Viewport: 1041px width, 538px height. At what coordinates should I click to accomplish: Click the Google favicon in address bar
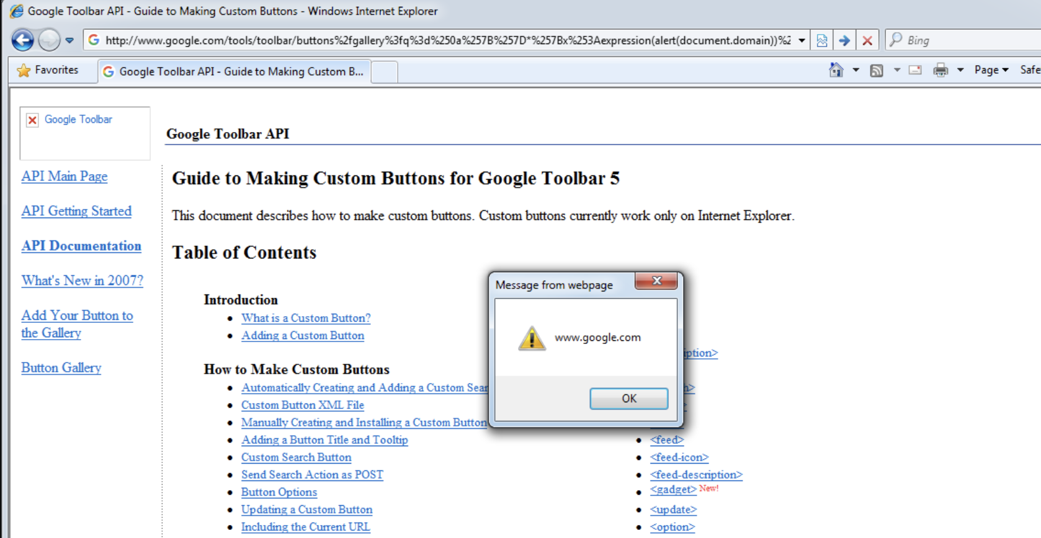pos(94,40)
